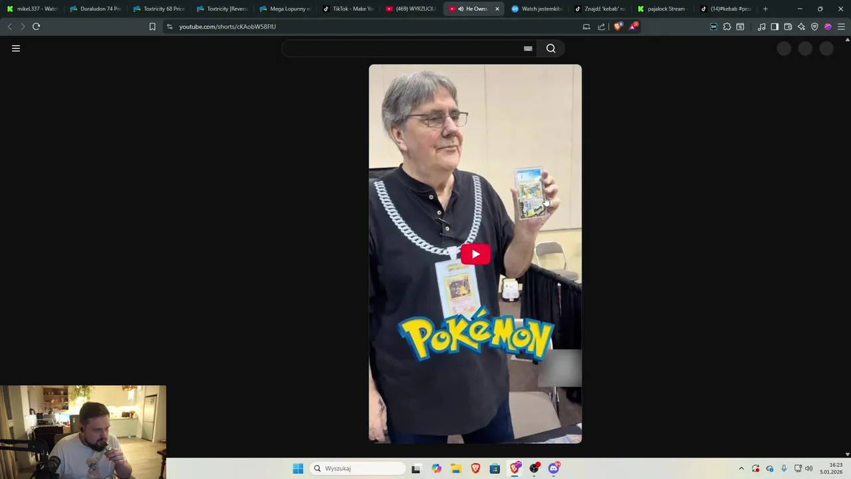Switch to Znajdź 'kebab' TikTok tab
This screenshot has width=851, height=479.
pyautogui.click(x=600, y=9)
